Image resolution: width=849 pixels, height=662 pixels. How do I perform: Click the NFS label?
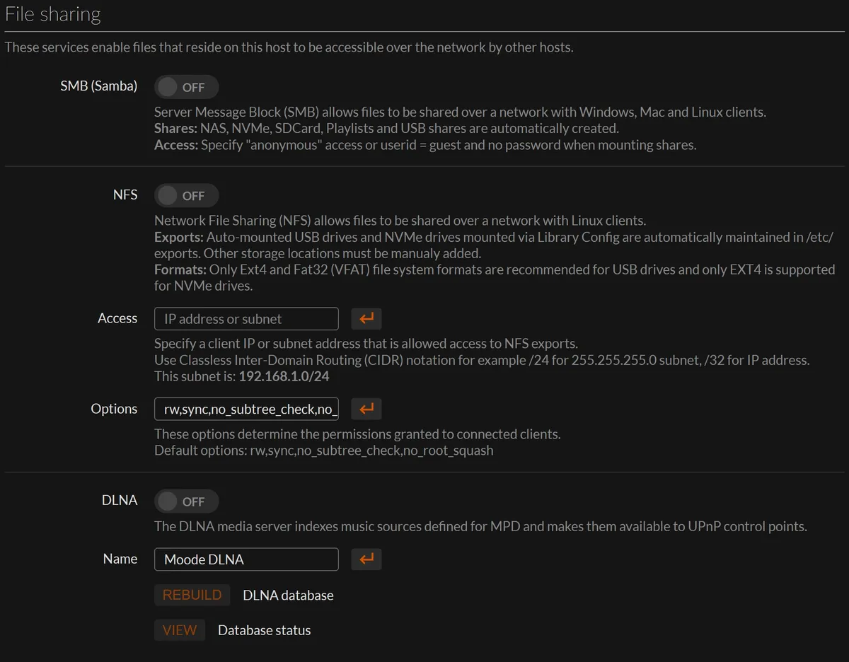point(125,194)
